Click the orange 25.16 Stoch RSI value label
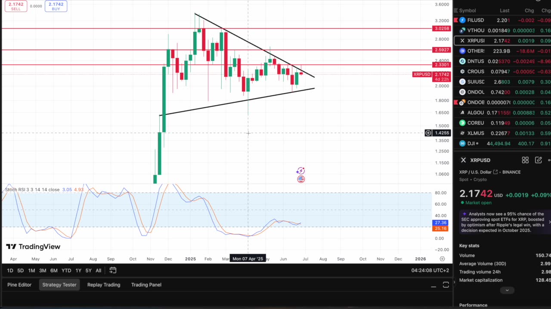 pyautogui.click(x=440, y=229)
